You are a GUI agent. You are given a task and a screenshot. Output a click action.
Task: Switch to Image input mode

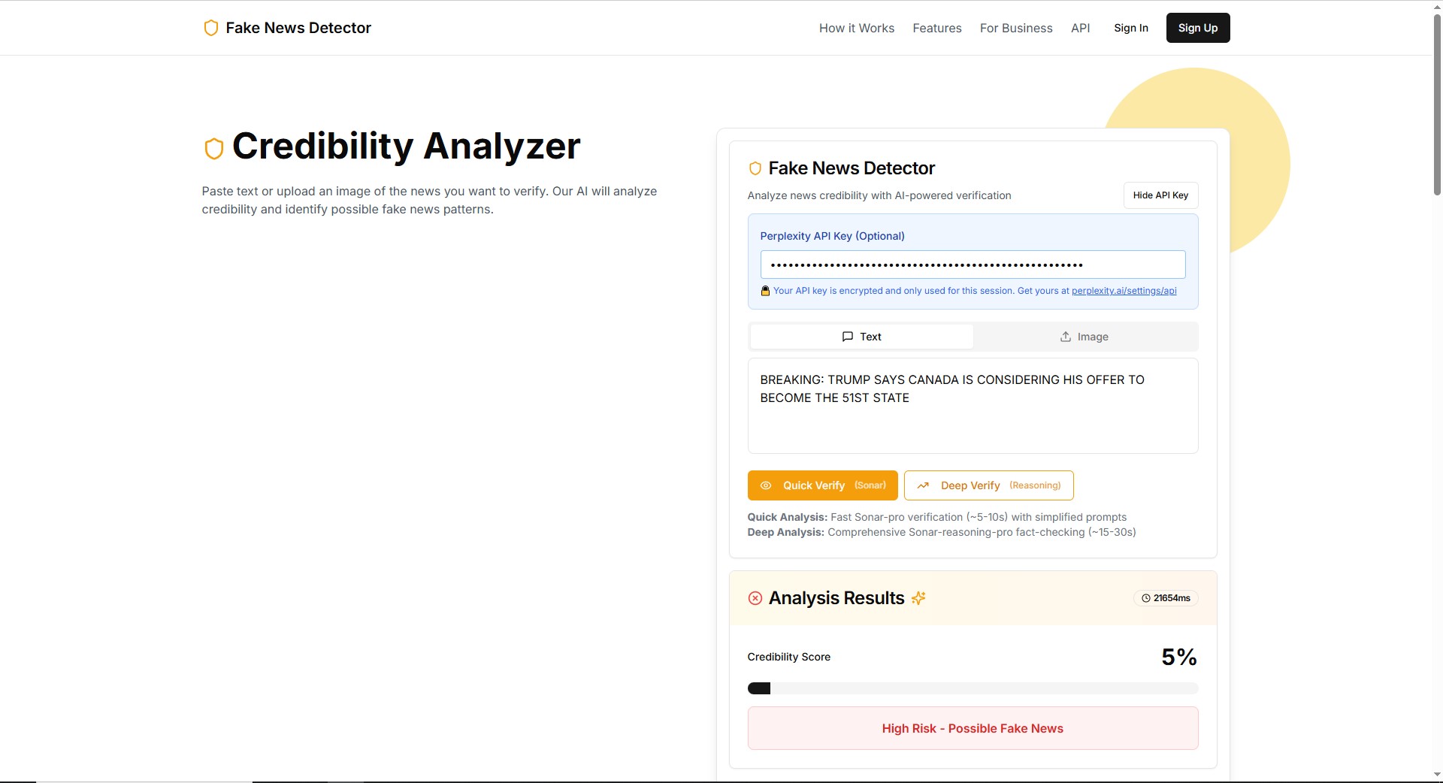(x=1085, y=337)
